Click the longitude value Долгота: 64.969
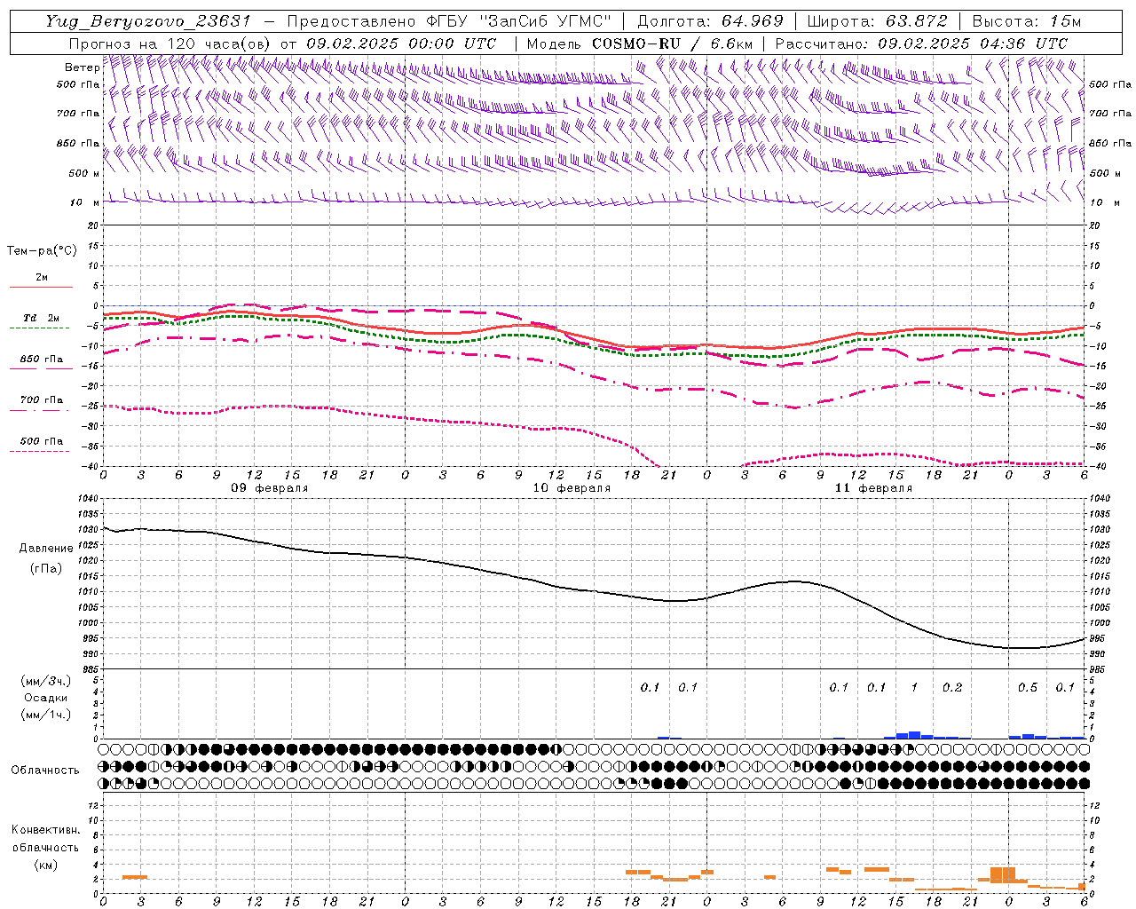The width and height of the screenshot is (1136, 909). click(x=711, y=21)
